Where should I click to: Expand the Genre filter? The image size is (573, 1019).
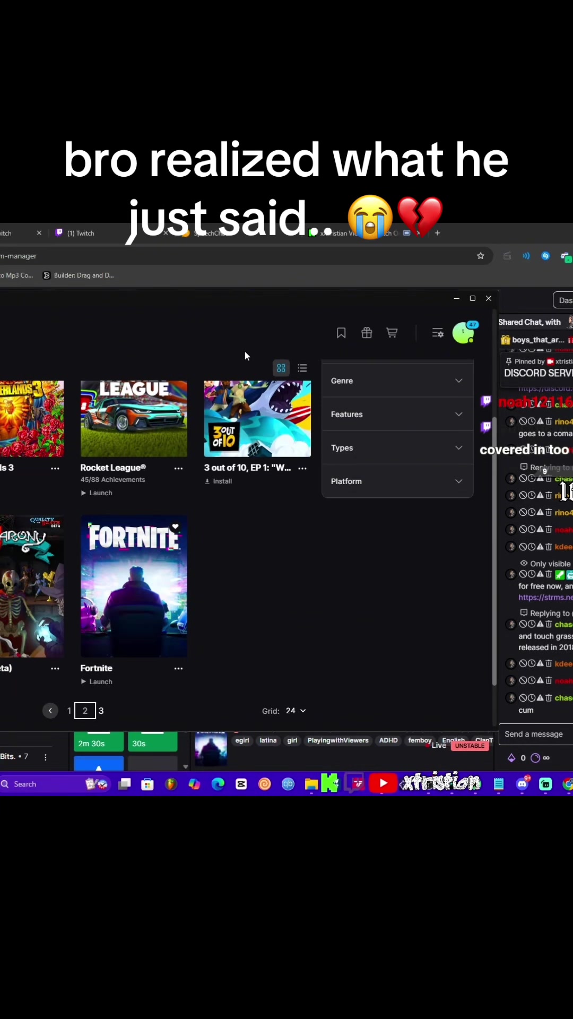pos(397,381)
